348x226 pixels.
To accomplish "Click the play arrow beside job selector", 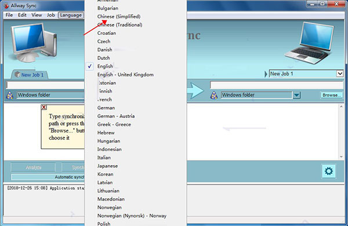I will 266,74.
